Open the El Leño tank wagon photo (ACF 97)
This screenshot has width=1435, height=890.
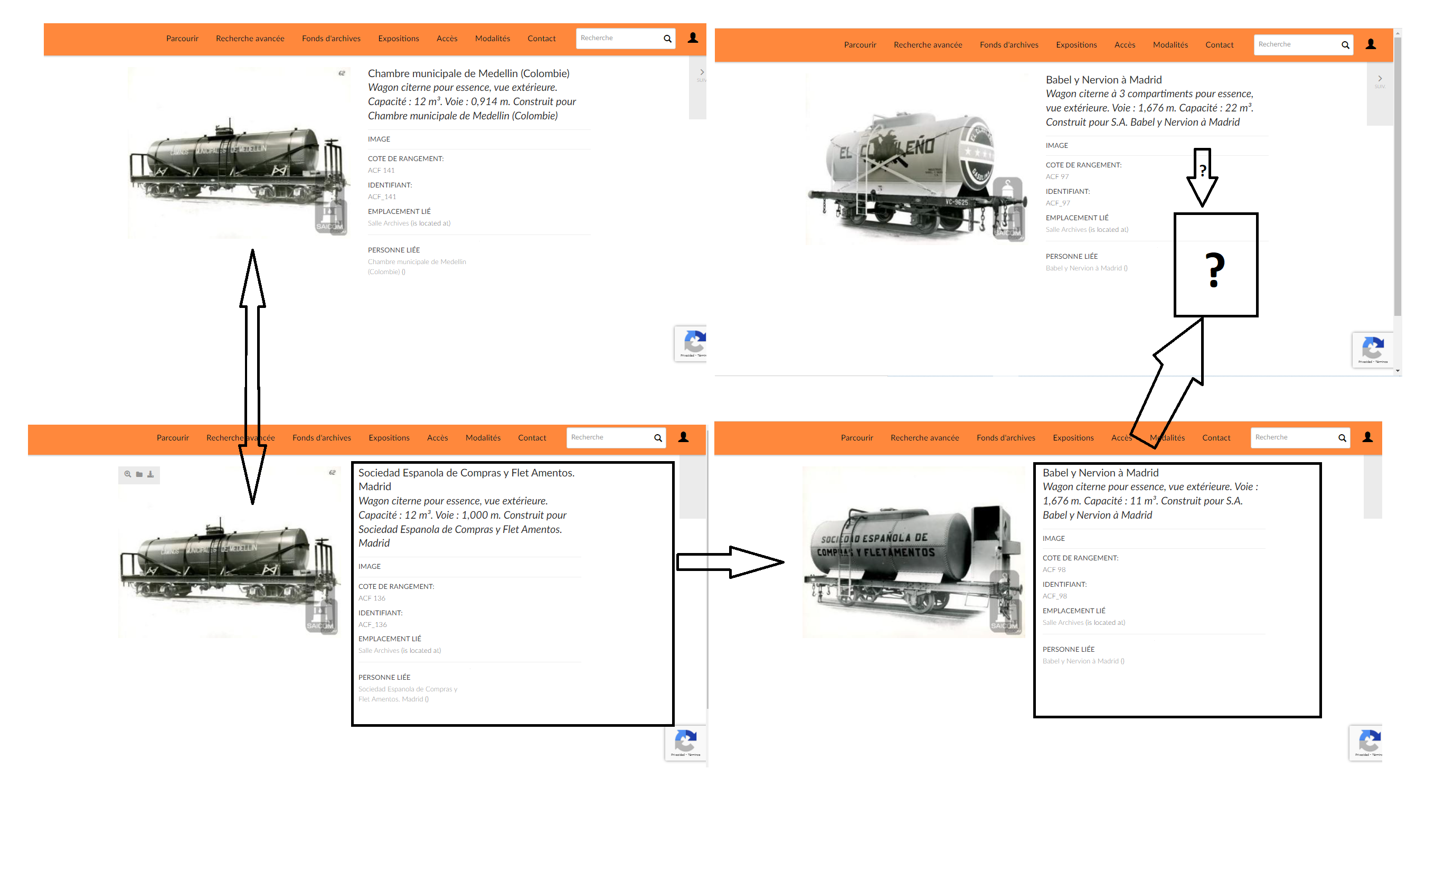(x=916, y=160)
